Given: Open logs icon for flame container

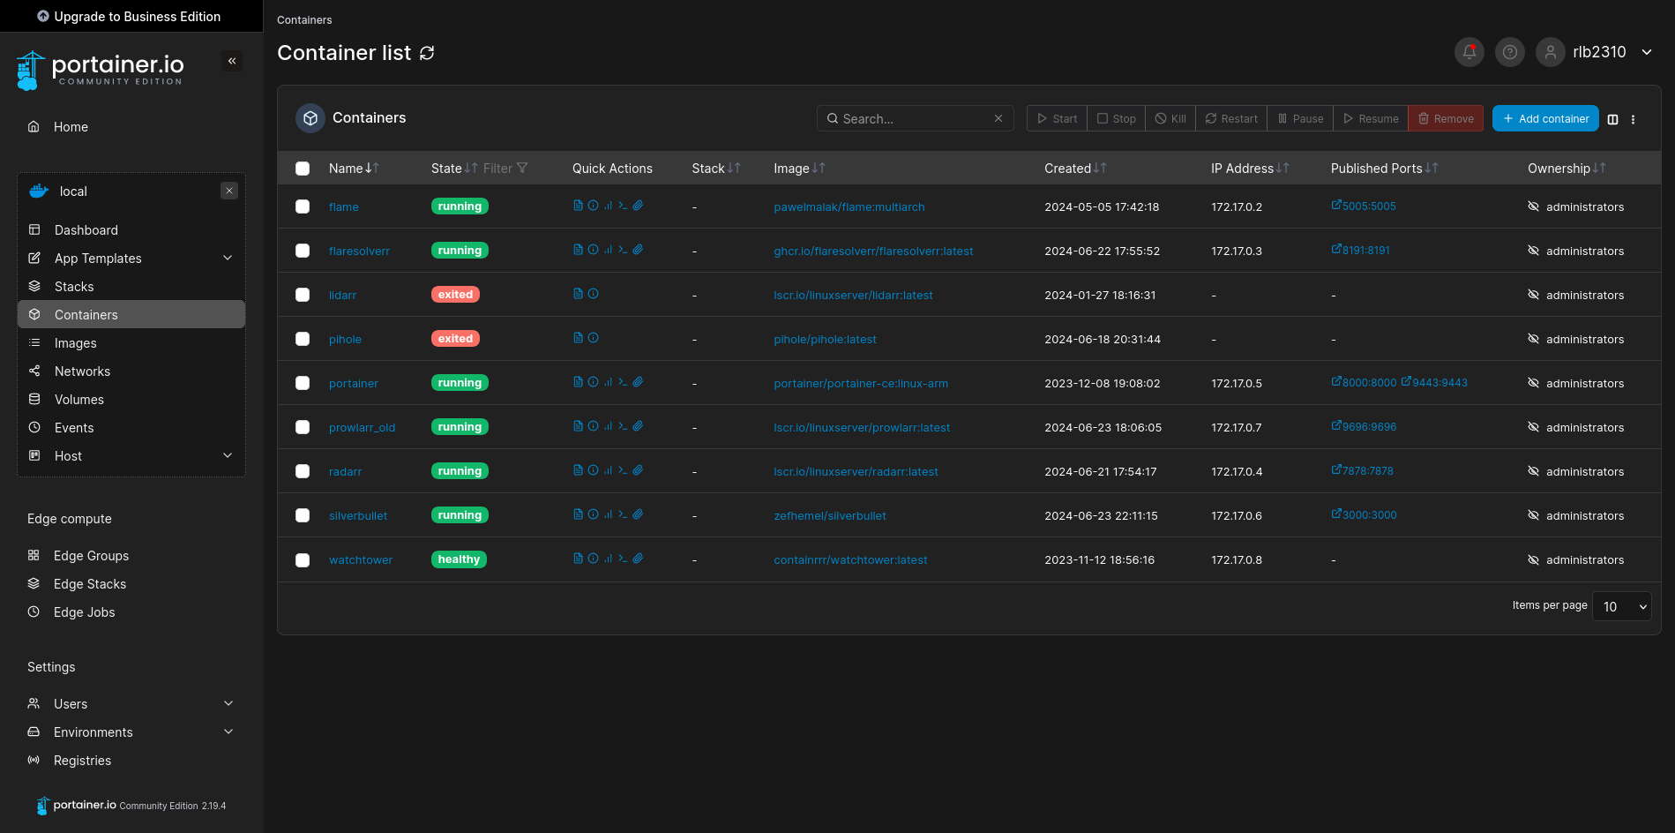Looking at the screenshot, I should pos(578,206).
